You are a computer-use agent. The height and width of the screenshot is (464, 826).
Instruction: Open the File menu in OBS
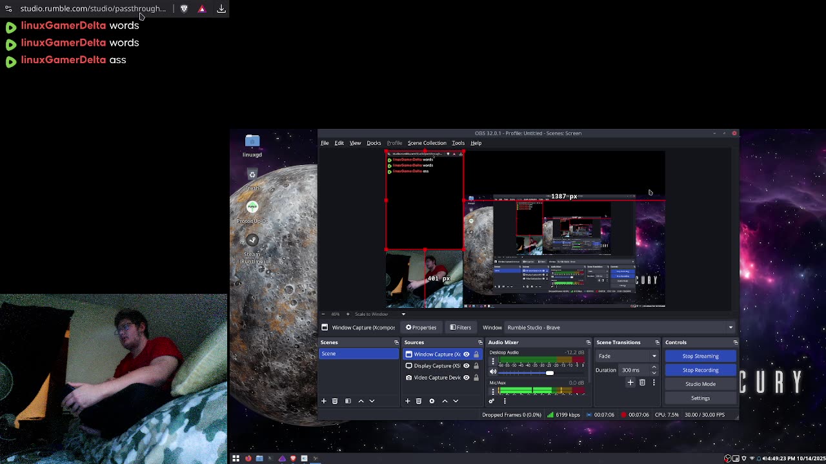(x=325, y=143)
